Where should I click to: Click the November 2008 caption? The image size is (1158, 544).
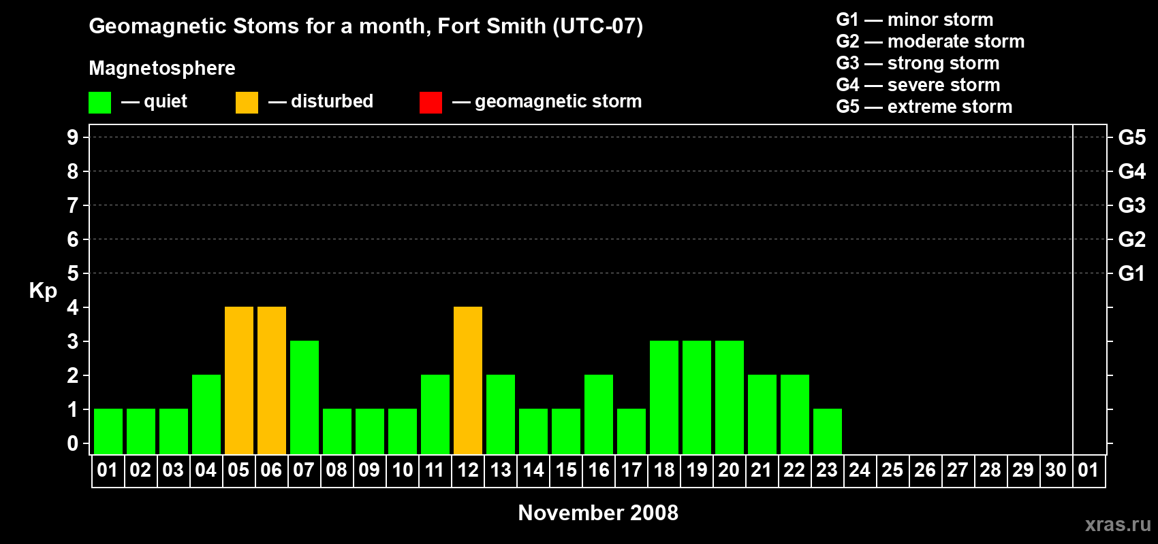[x=598, y=513]
